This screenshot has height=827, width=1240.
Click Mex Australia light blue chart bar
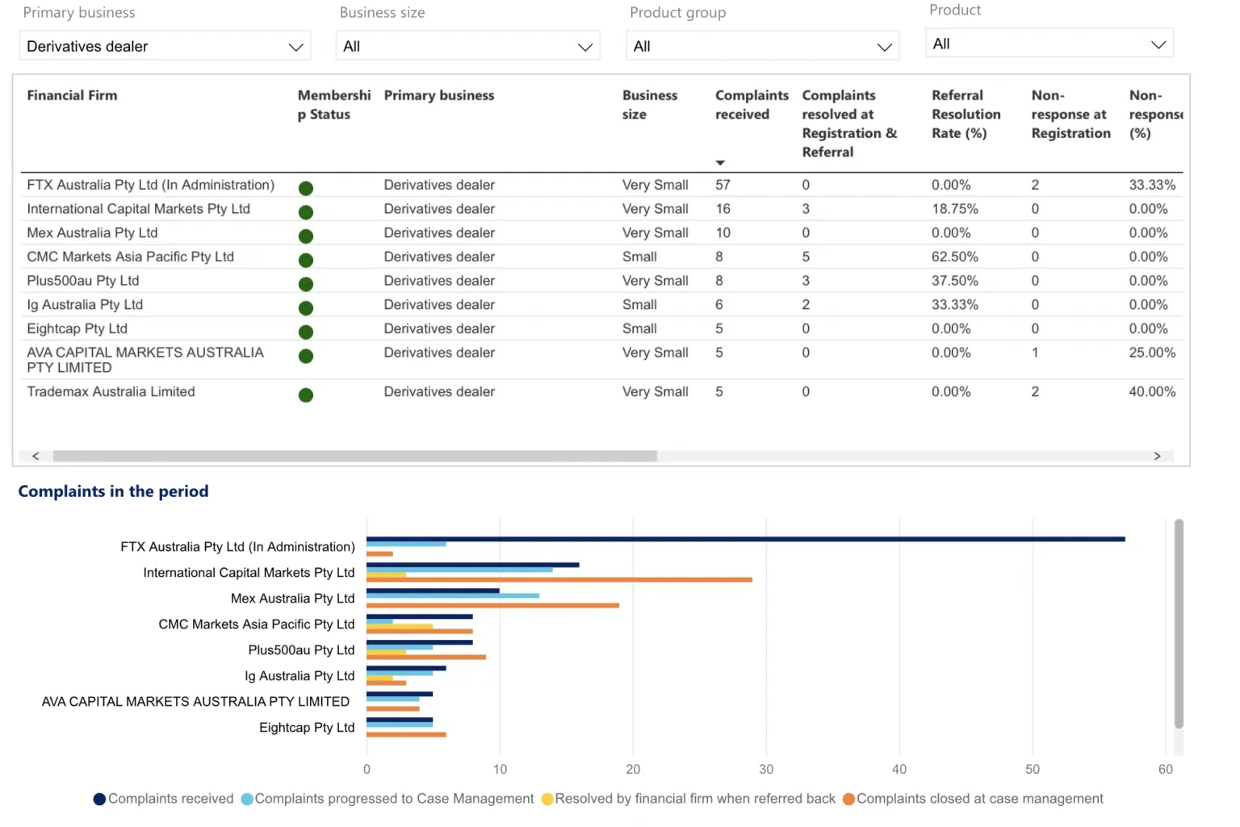(453, 595)
